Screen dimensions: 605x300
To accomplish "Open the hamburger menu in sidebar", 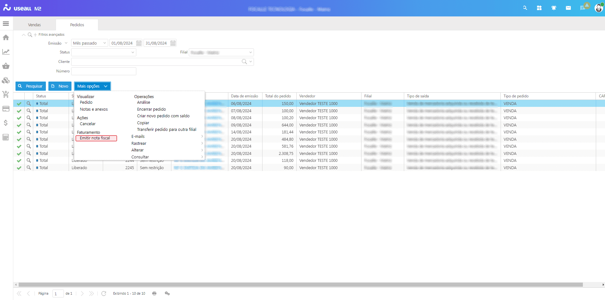I will 6,24.
